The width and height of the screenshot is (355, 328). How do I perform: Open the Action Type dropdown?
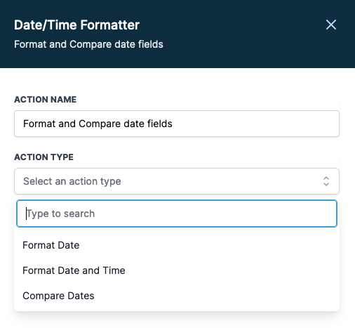177,181
